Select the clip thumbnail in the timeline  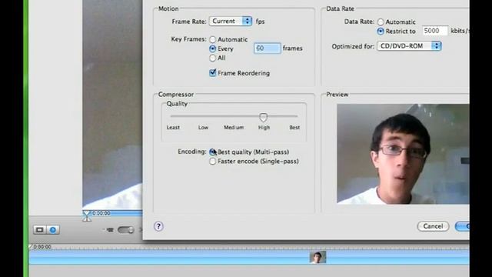(x=317, y=257)
